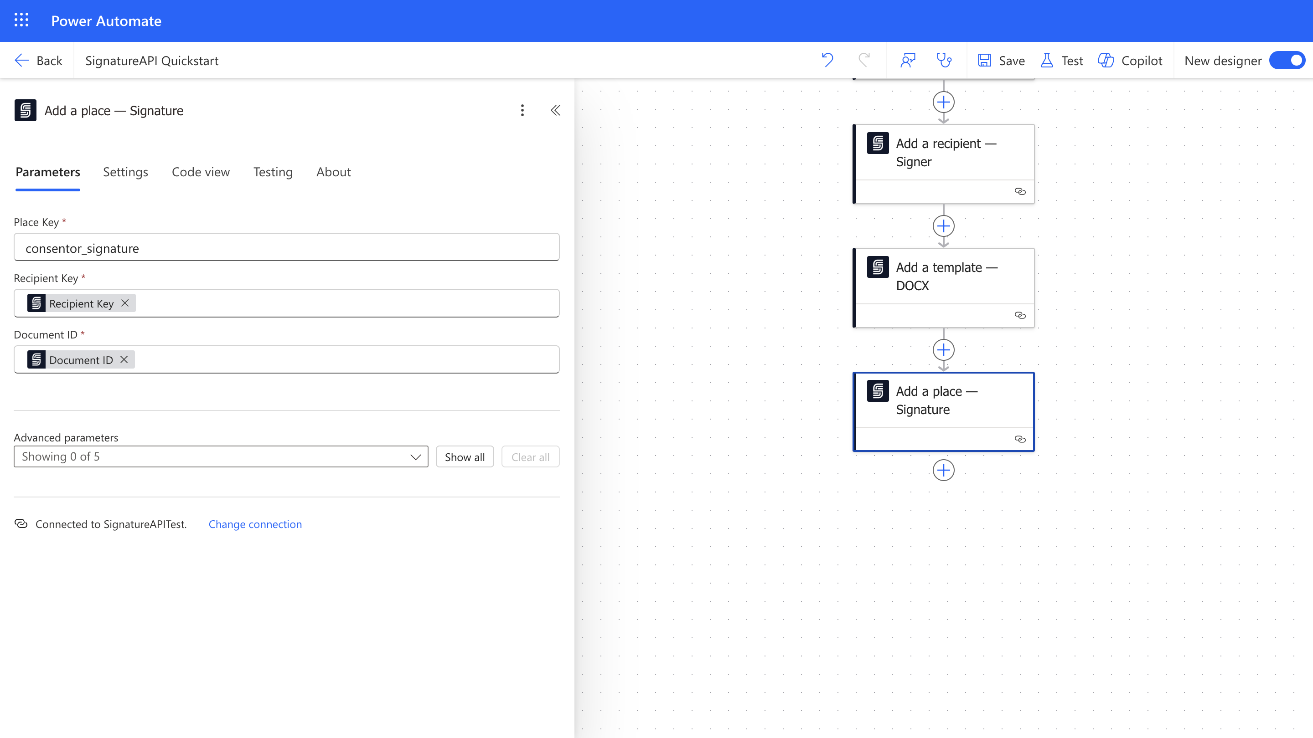Viewport: 1313px width, 738px height.
Task: Remove the Recipient Key token
Action: pos(125,303)
